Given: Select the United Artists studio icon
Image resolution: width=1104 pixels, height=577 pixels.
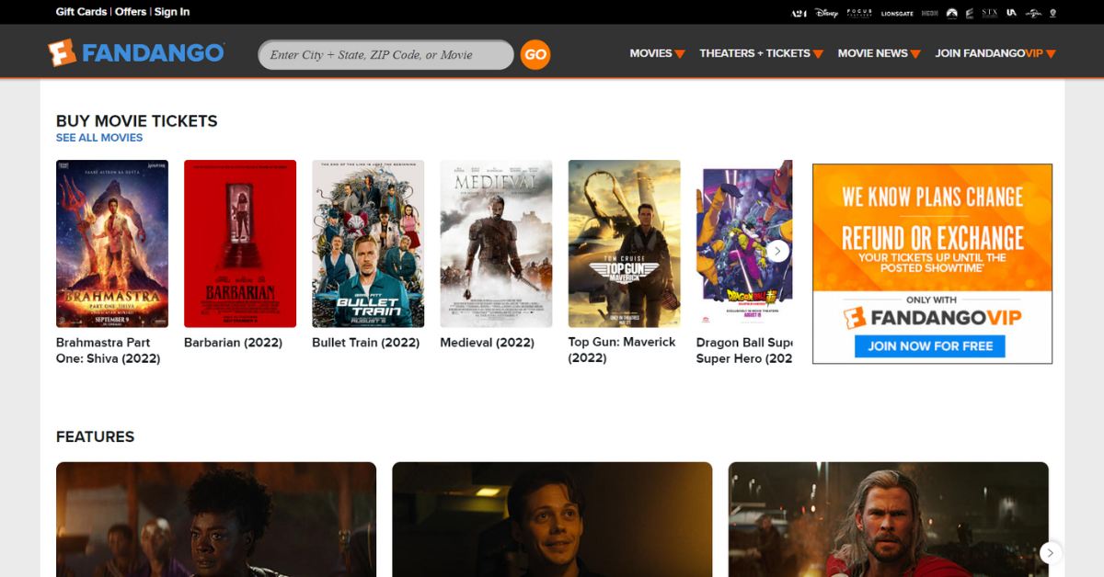Looking at the screenshot, I should pyautogui.click(x=1010, y=13).
